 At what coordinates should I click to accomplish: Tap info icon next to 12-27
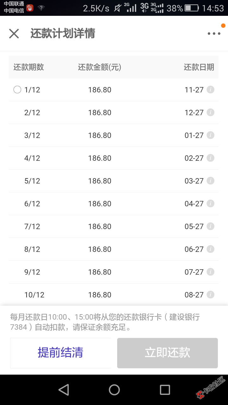click(210, 112)
